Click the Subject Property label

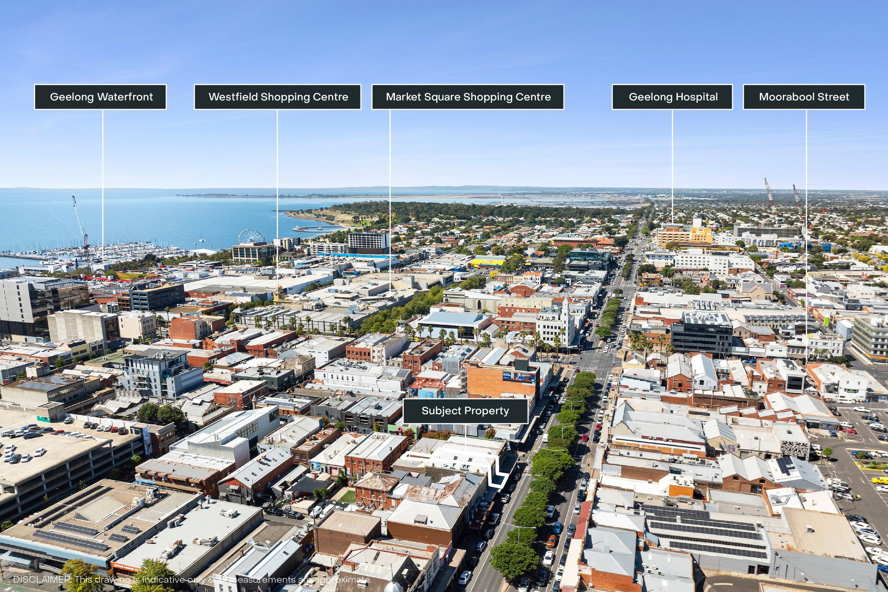[465, 411]
